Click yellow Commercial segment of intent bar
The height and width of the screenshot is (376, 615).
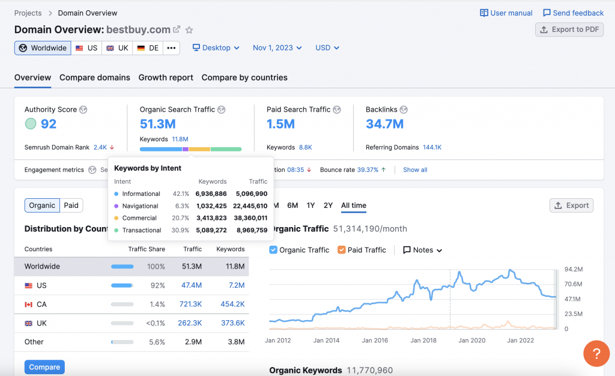tap(199, 149)
